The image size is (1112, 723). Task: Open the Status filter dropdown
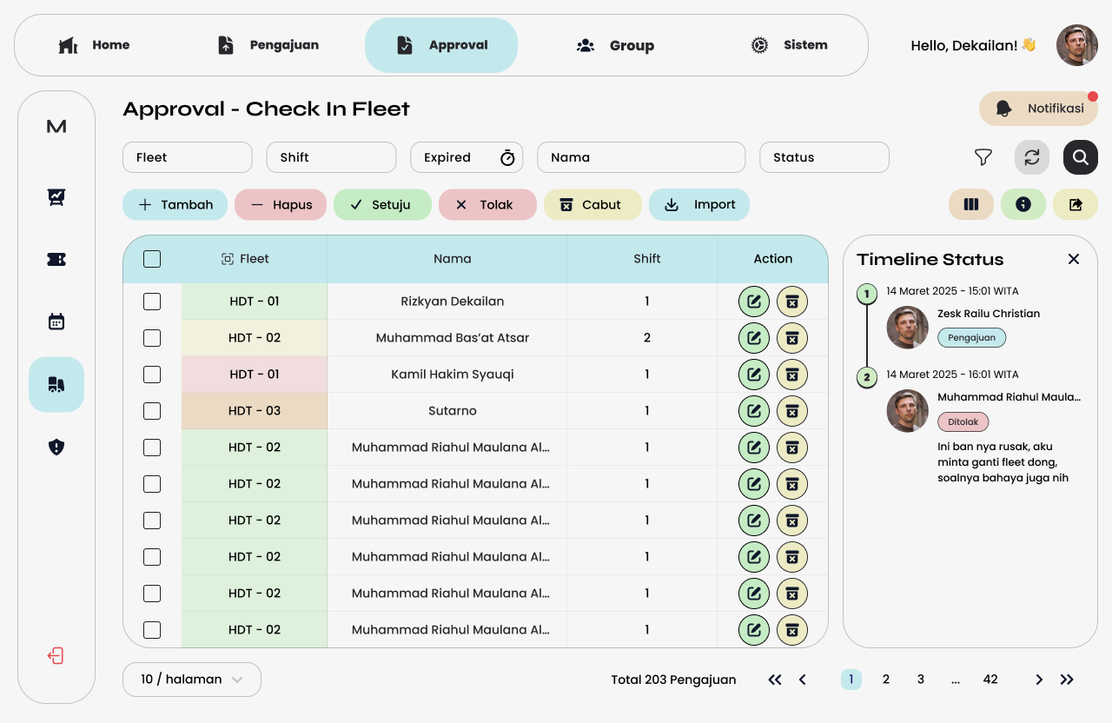coord(824,157)
